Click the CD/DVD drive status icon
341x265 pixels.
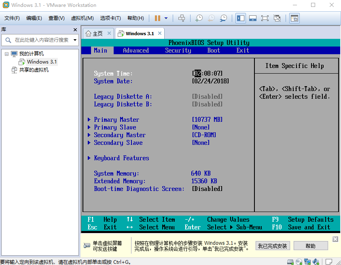(x=299, y=261)
